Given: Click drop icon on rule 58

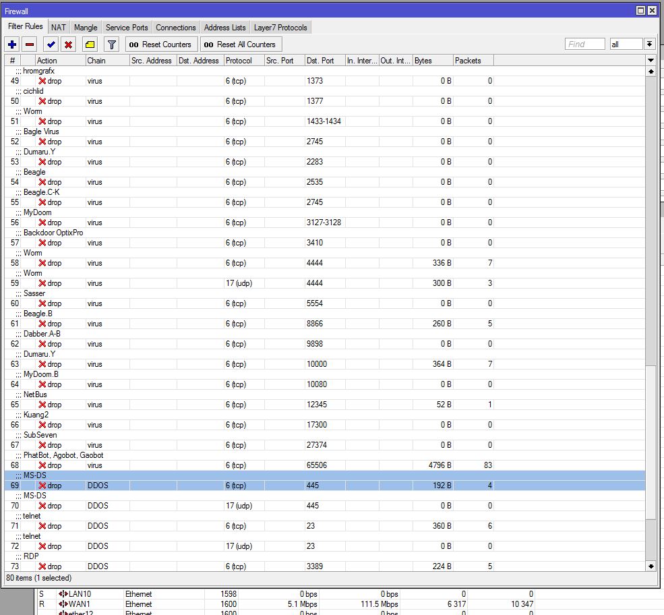Looking at the screenshot, I should (42, 263).
